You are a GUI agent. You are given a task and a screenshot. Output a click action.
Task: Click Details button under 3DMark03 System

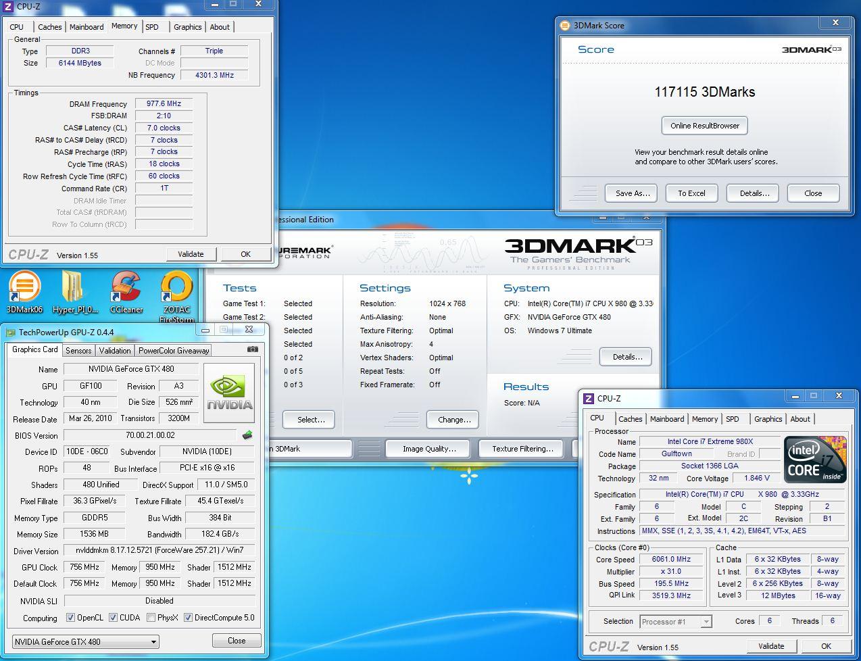626,357
